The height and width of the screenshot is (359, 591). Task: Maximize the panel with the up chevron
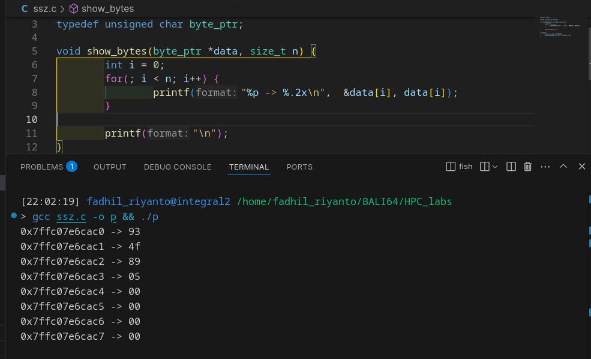[563, 167]
